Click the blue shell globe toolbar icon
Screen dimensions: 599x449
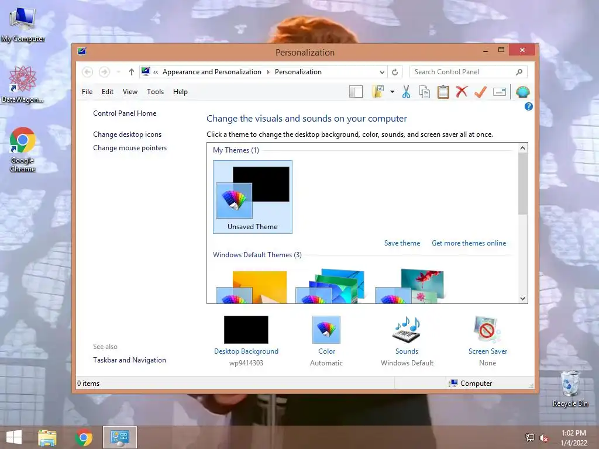[522, 92]
